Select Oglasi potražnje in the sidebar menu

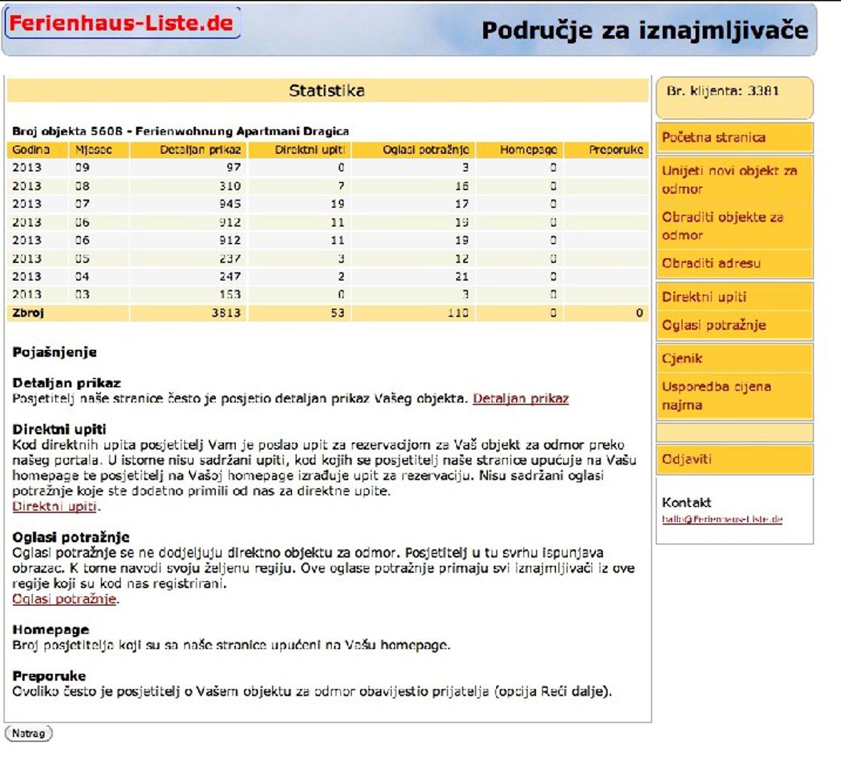(x=713, y=325)
